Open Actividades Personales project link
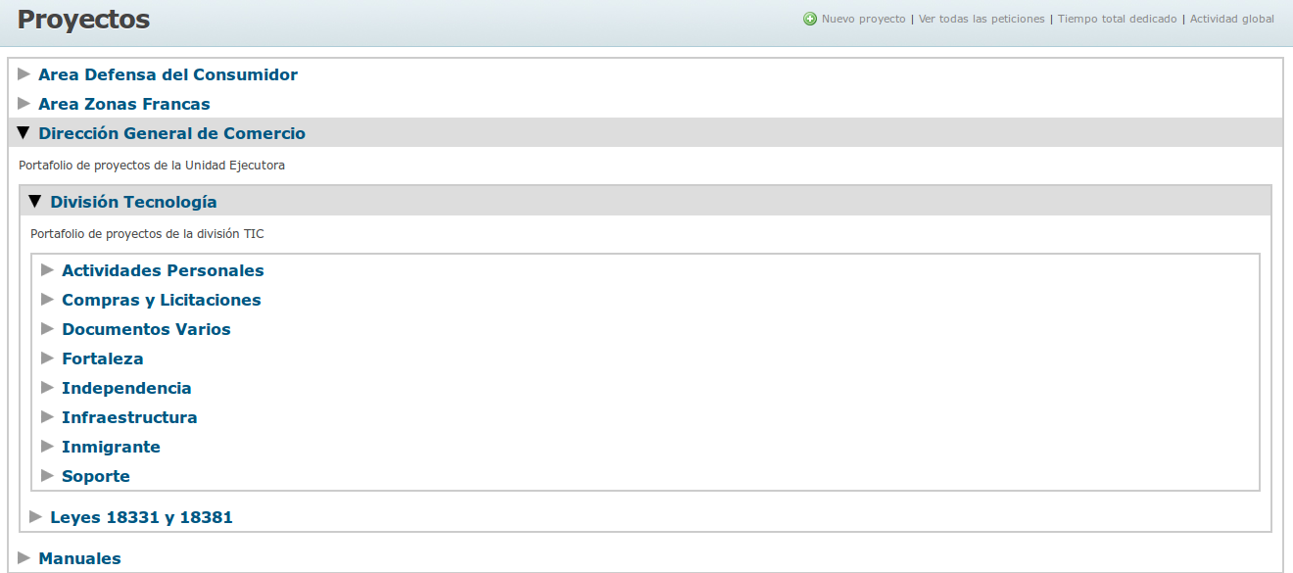 tap(164, 270)
